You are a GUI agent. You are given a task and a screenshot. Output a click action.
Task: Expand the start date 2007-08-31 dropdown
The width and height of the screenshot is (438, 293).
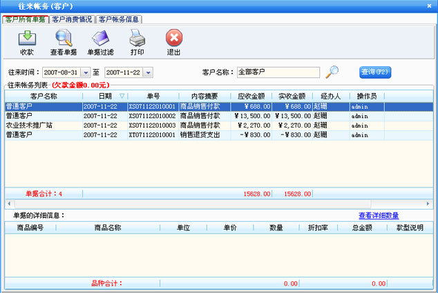86,72
